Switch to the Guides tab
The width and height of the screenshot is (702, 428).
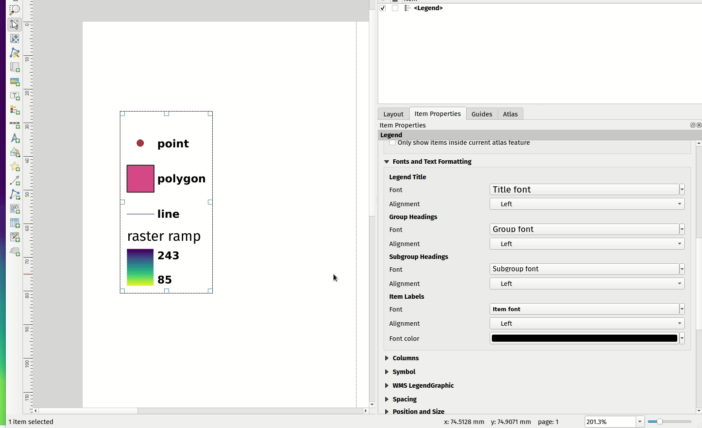pos(481,114)
